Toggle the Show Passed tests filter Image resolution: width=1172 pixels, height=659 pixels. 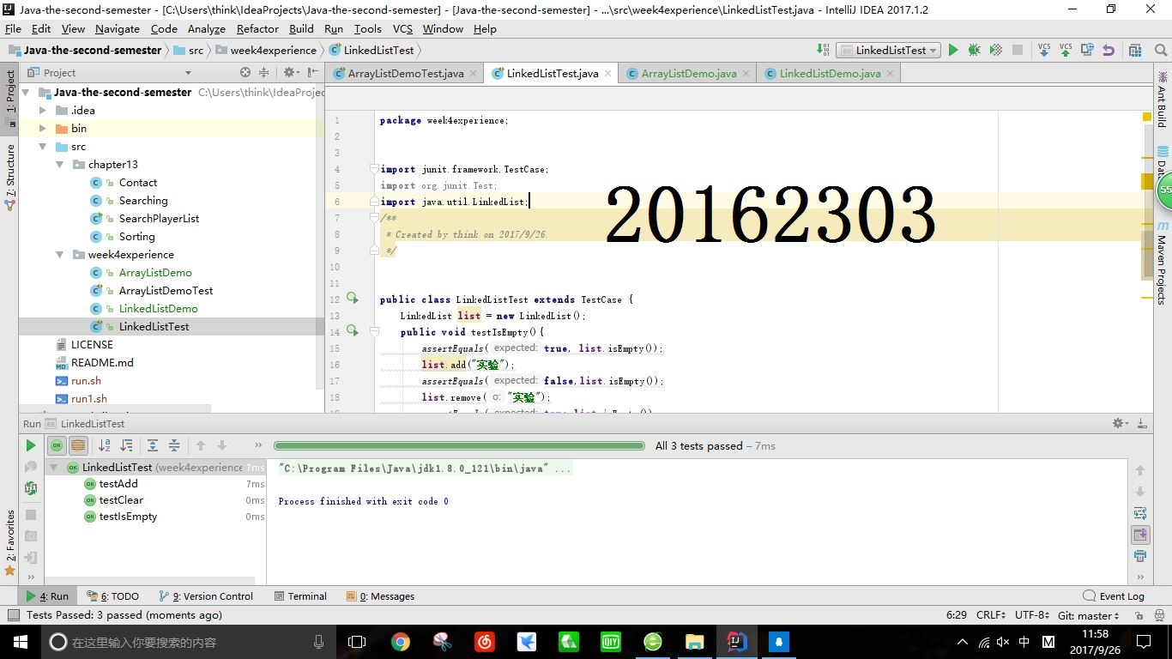click(57, 445)
